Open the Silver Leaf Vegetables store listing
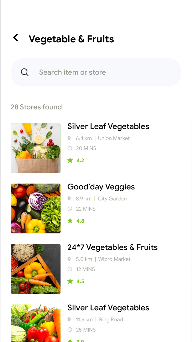Image resolution: width=192 pixels, height=342 pixels. tap(108, 126)
